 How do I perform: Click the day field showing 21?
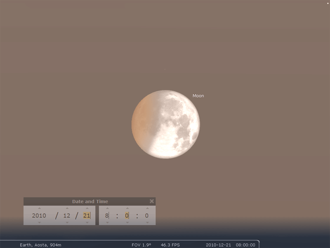[87, 215]
